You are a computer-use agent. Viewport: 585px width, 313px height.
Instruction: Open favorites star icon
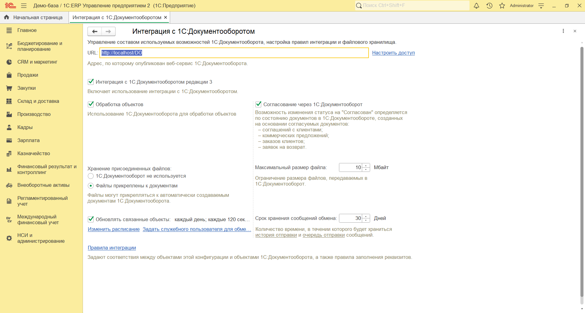coord(502,5)
